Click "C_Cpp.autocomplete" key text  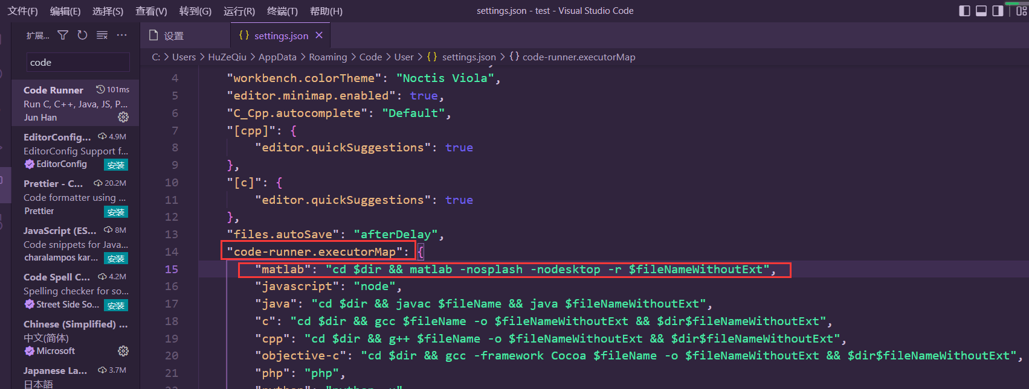(x=297, y=113)
